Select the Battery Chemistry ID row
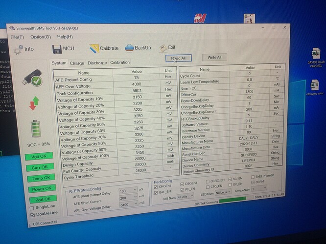The image size is (326, 244). [x=233, y=168]
